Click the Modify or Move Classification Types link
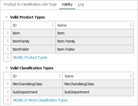The width and height of the screenshot is (138, 106). pyautogui.click(x=40, y=100)
